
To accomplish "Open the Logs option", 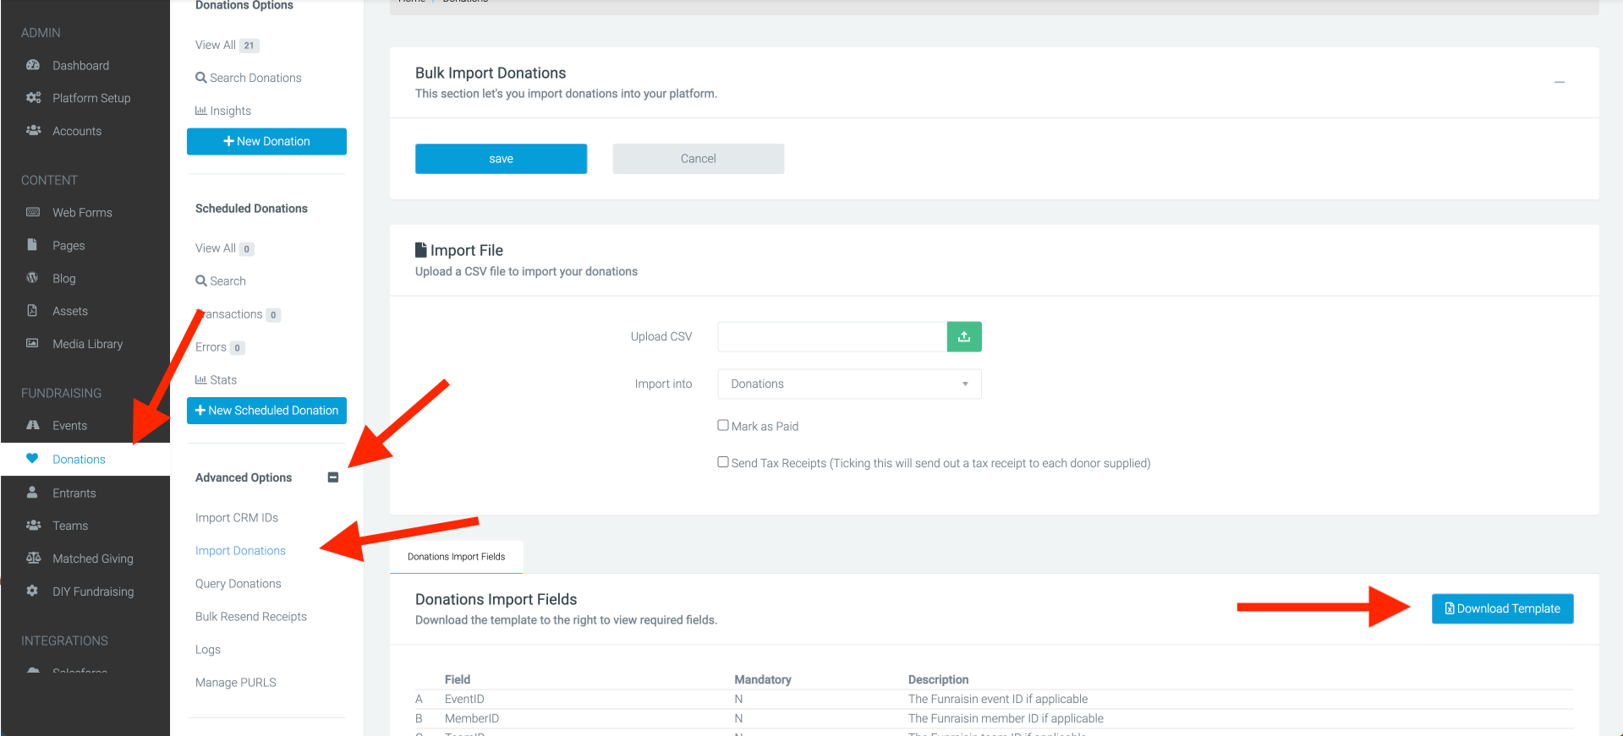I will pos(208,650).
